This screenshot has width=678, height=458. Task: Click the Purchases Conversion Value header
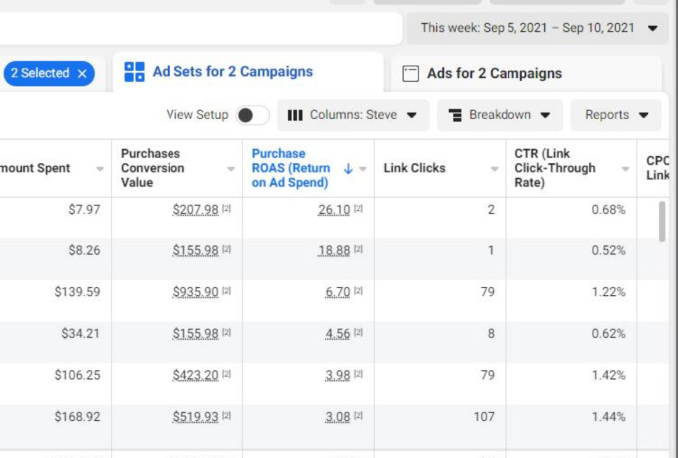pos(153,168)
